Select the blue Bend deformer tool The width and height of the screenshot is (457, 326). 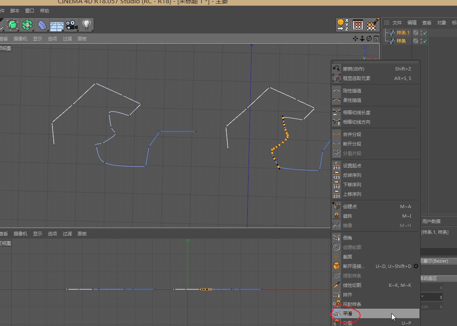pos(42,25)
